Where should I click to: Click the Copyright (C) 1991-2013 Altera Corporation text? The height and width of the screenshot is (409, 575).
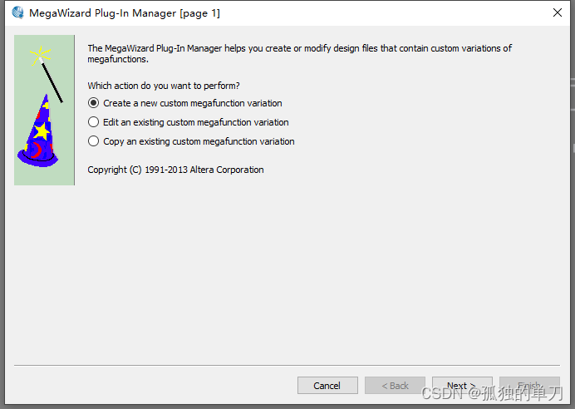(175, 170)
